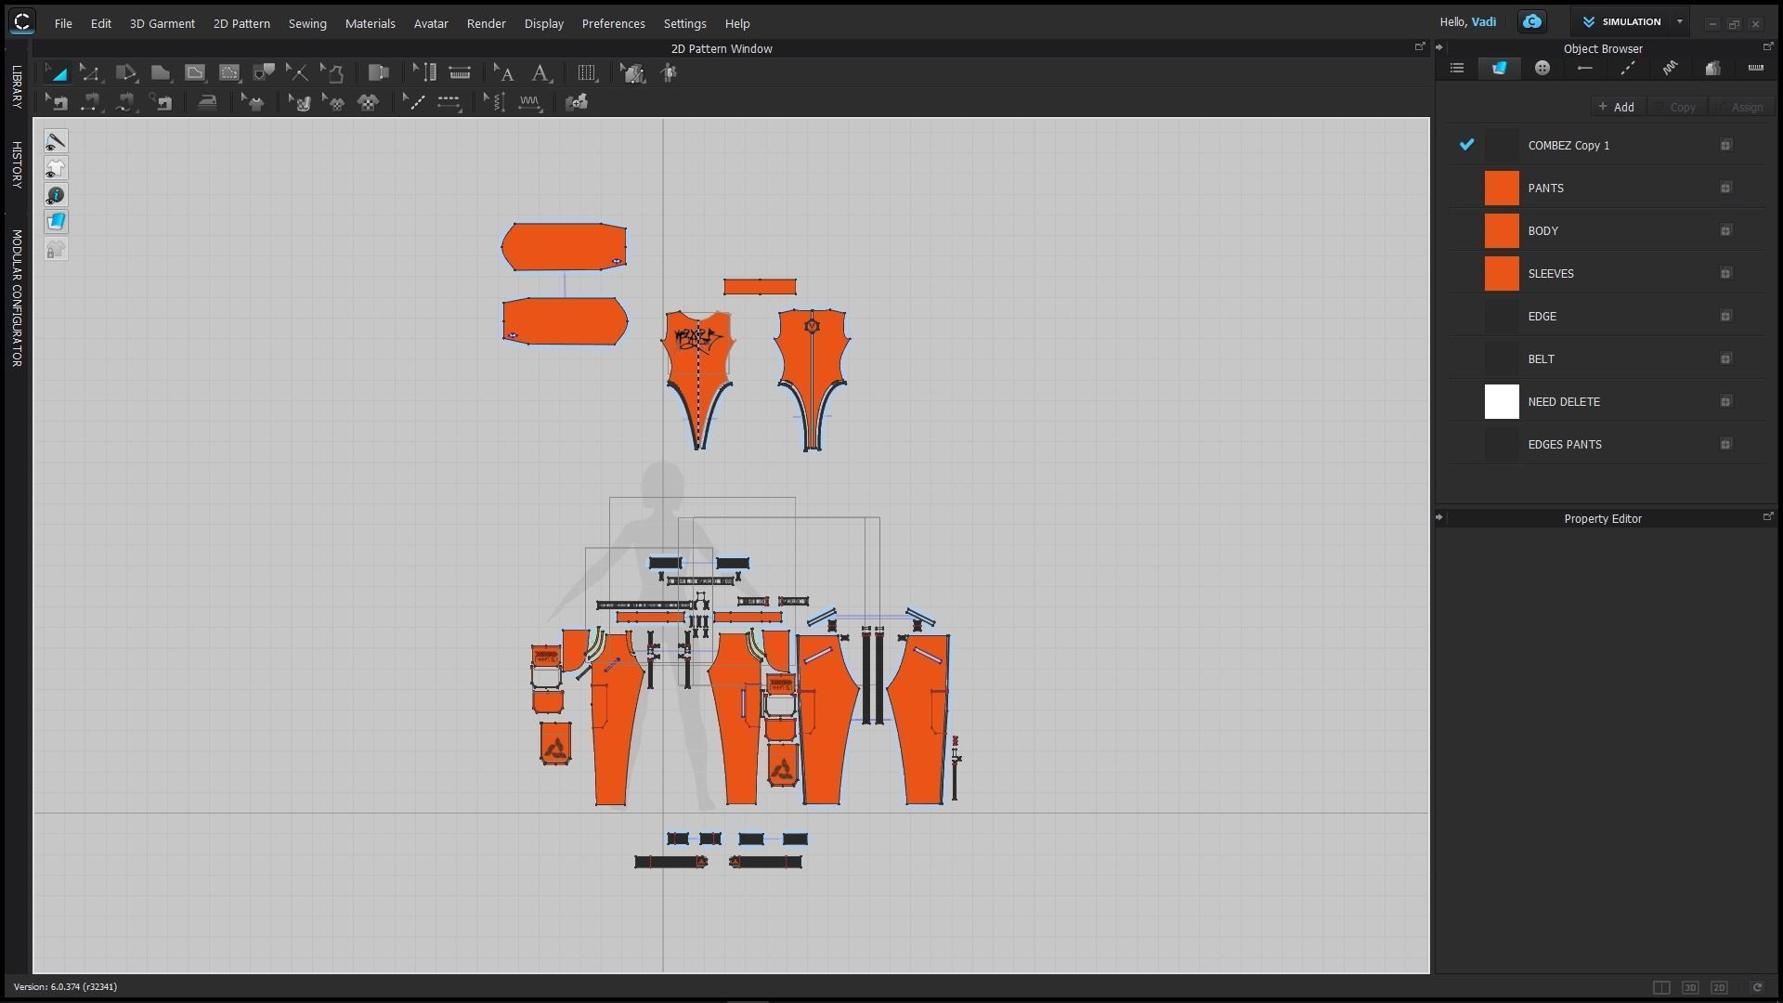Click the Tape measure toolbar tool
The image size is (1783, 1003).
point(460,72)
